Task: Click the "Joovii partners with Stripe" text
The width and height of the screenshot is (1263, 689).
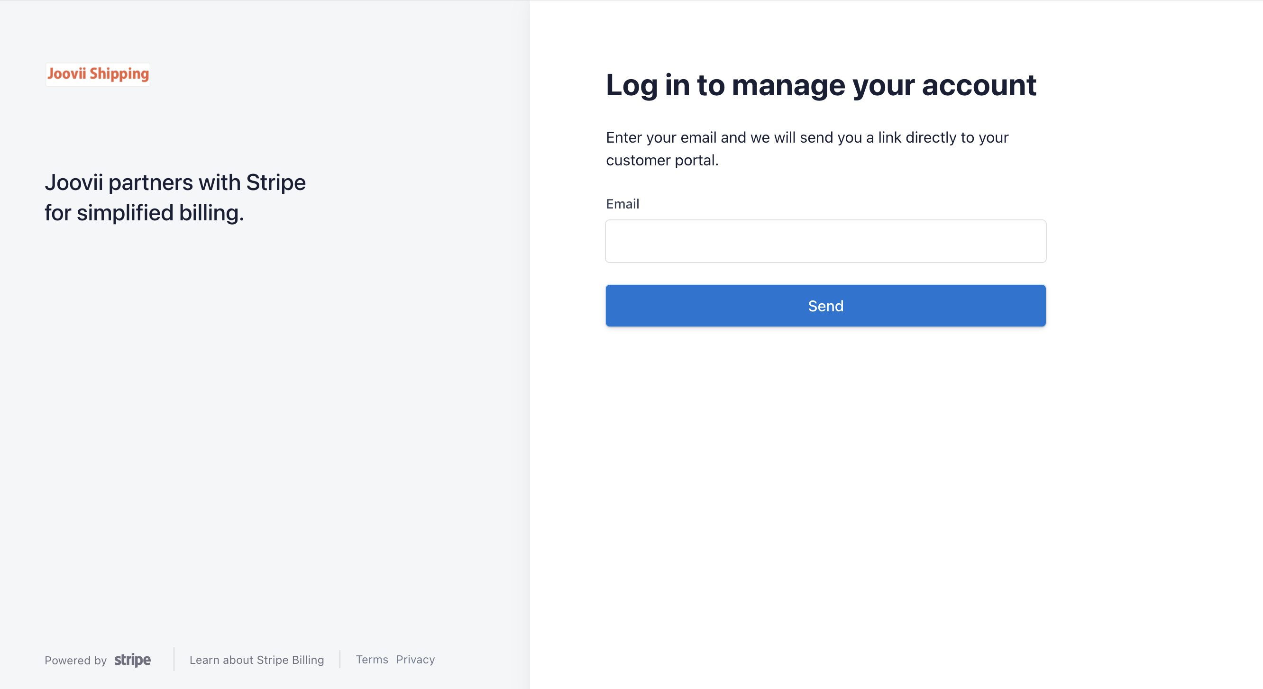Action: pyautogui.click(x=175, y=183)
